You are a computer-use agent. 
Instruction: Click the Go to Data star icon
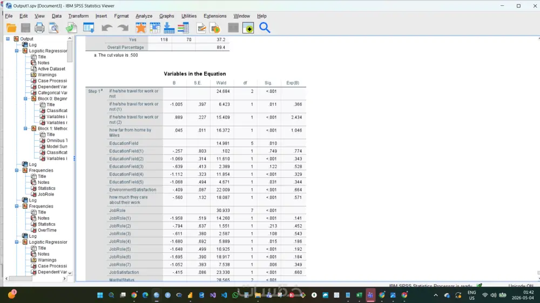(x=140, y=28)
